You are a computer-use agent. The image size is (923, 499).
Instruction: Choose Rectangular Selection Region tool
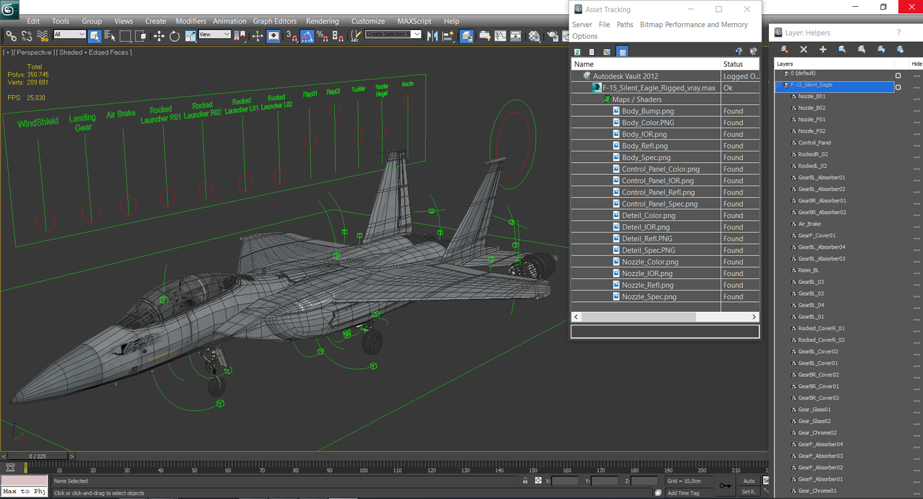125,36
